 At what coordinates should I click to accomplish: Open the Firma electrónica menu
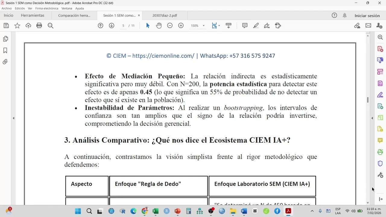coord(47,8)
